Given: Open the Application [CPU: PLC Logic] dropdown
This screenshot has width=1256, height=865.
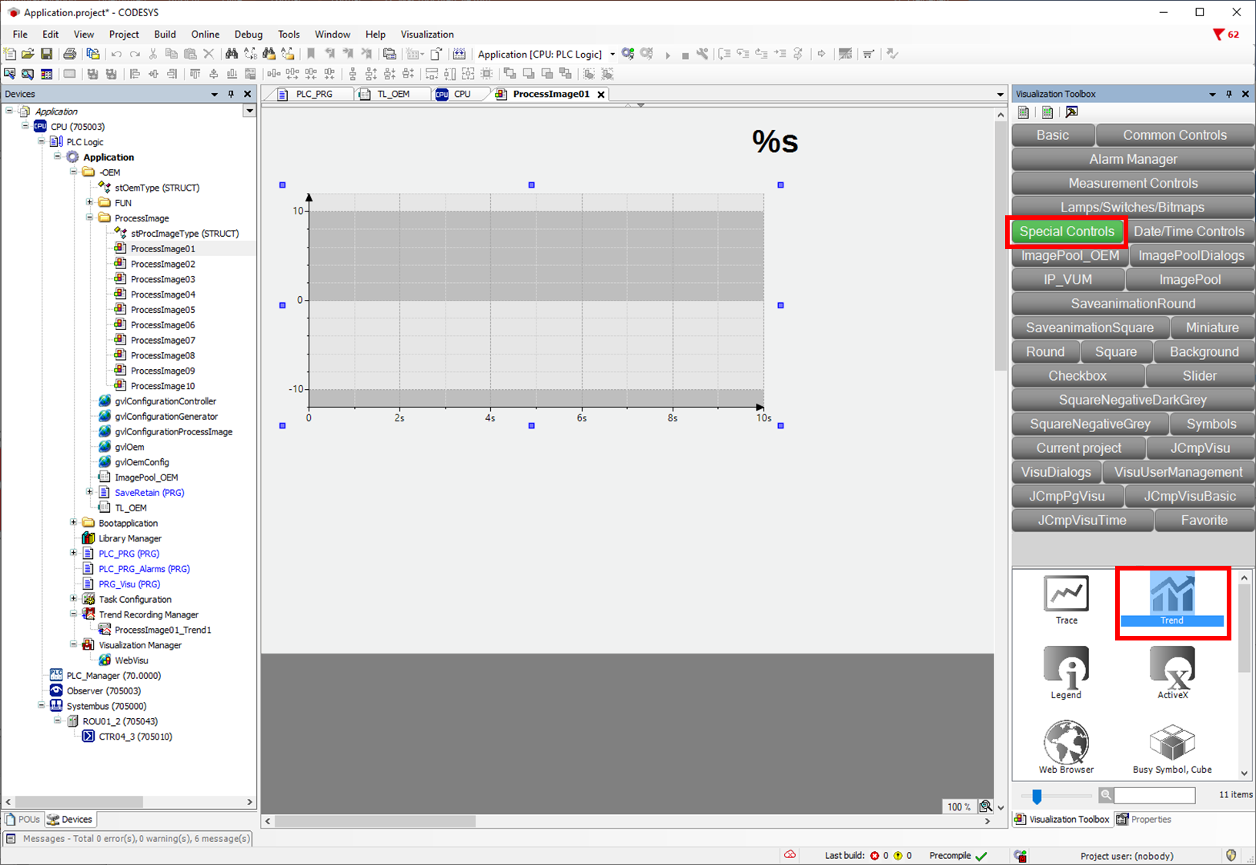Looking at the screenshot, I should (613, 54).
